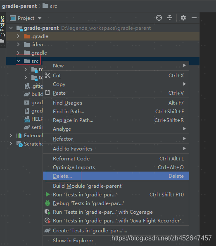This screenshot has width=216, height=246.
Task: Click the gradlew.bat text file icon
Action: pyautogui.click(x=27, y=111)
